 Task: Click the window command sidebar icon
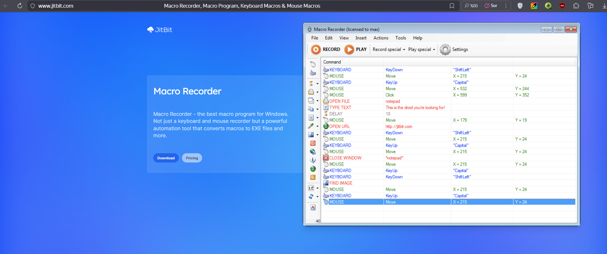311,100
